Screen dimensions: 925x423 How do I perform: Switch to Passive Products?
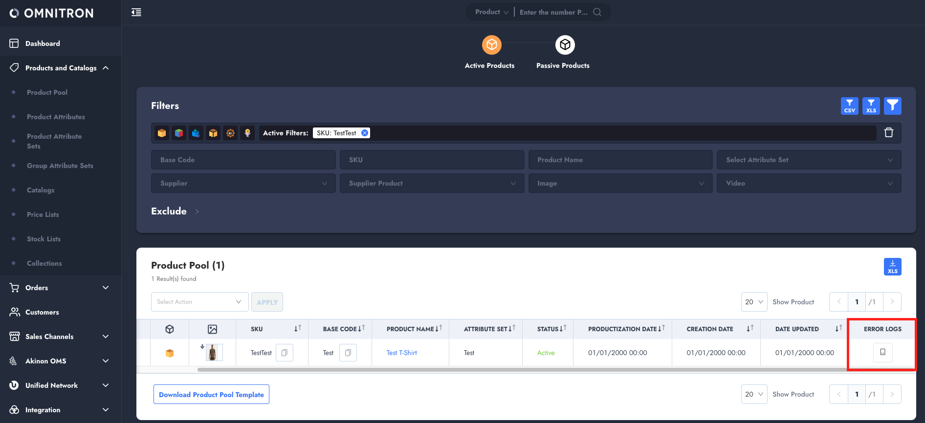(565, 45)
